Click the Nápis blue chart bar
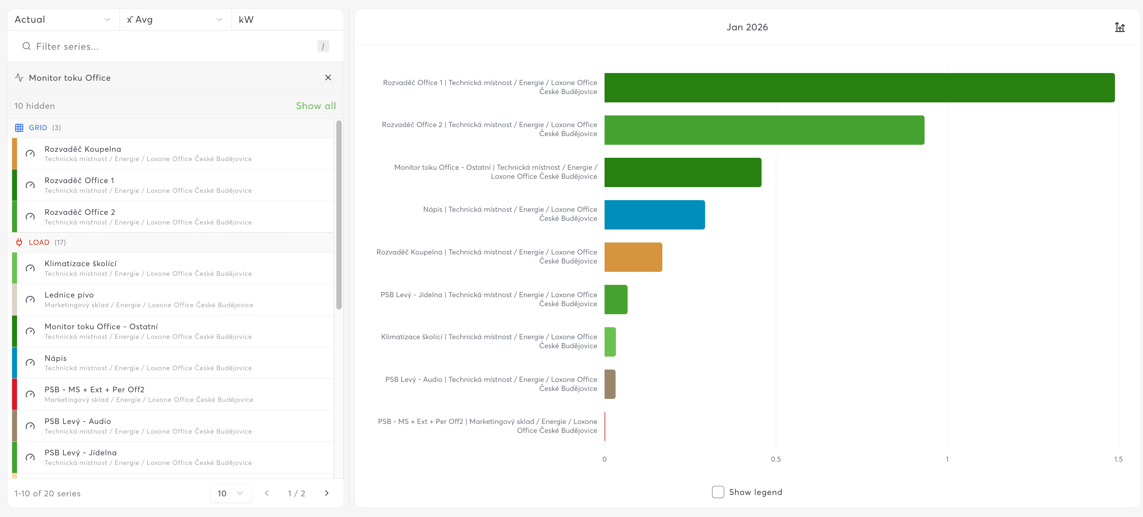 coord(654,215)
